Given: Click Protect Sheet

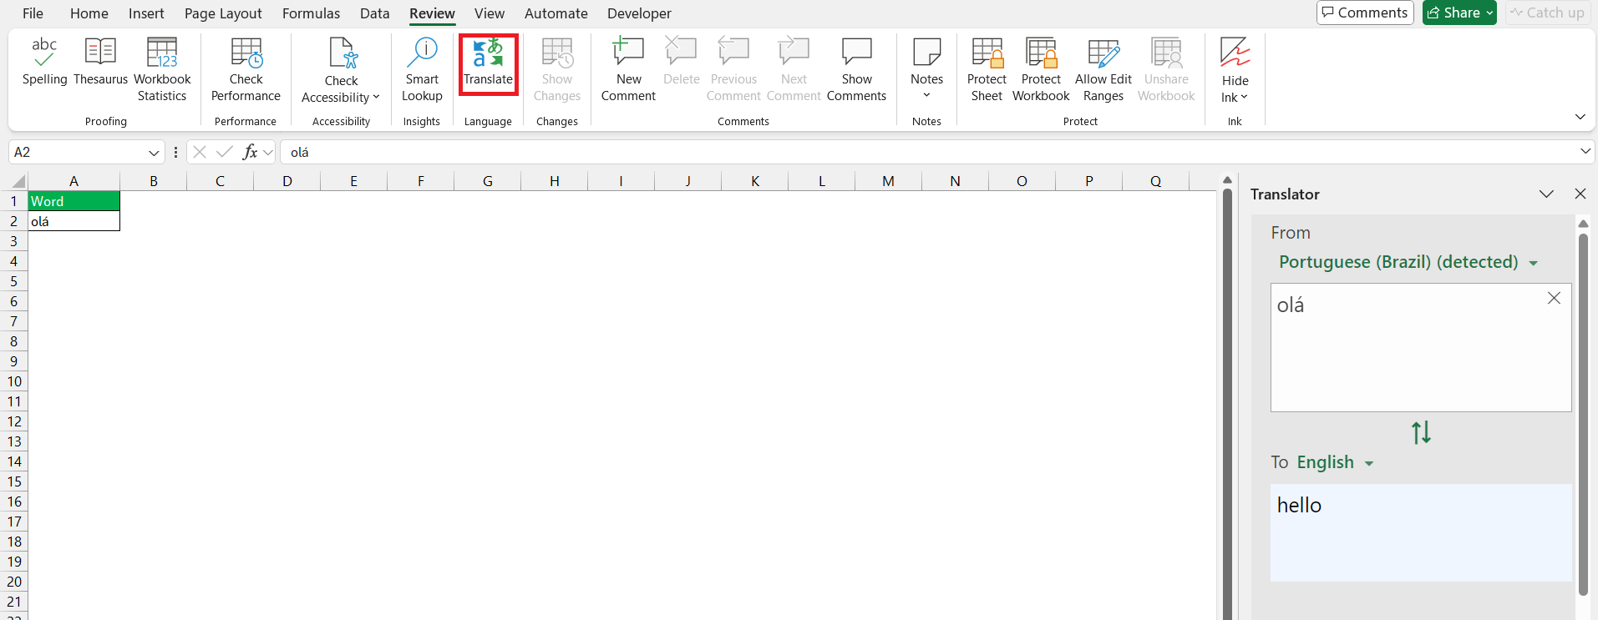Looking at the screenshot, I should point(987,69).
